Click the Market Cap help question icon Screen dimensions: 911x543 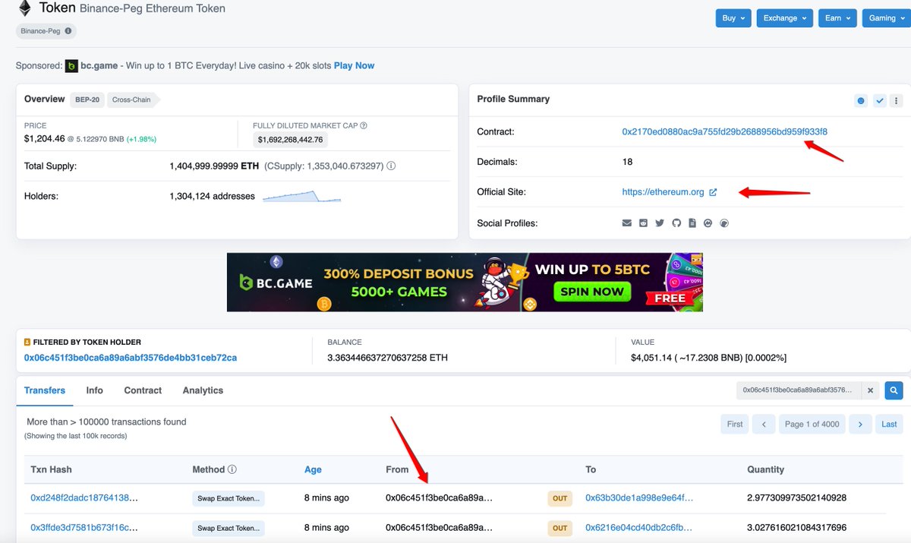364,125
